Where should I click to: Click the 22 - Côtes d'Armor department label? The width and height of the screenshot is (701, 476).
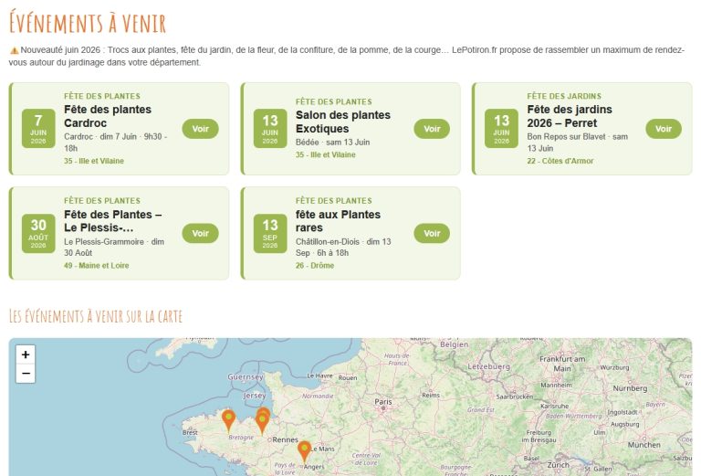pyautogui.click(x=560, y=161)
